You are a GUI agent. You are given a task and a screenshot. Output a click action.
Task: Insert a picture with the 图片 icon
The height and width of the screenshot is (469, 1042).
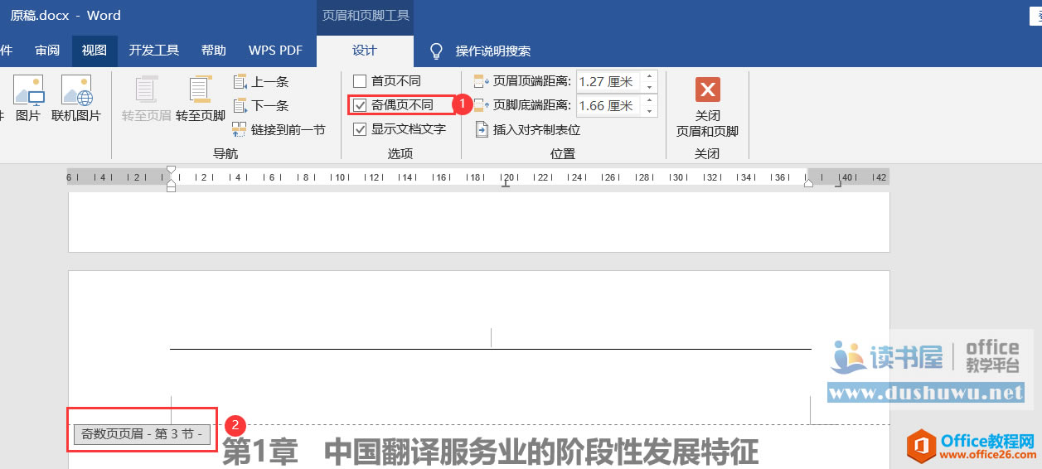tap(28, 98)
